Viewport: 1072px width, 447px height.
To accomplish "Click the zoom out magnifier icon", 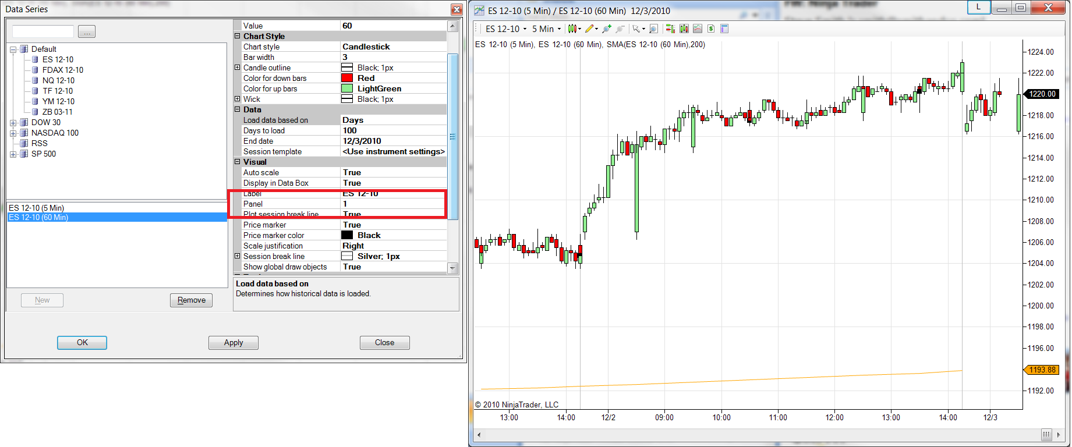I will tap(620, 29).
